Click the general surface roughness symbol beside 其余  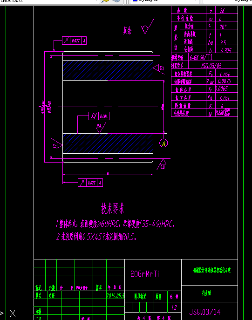[148, 26]
